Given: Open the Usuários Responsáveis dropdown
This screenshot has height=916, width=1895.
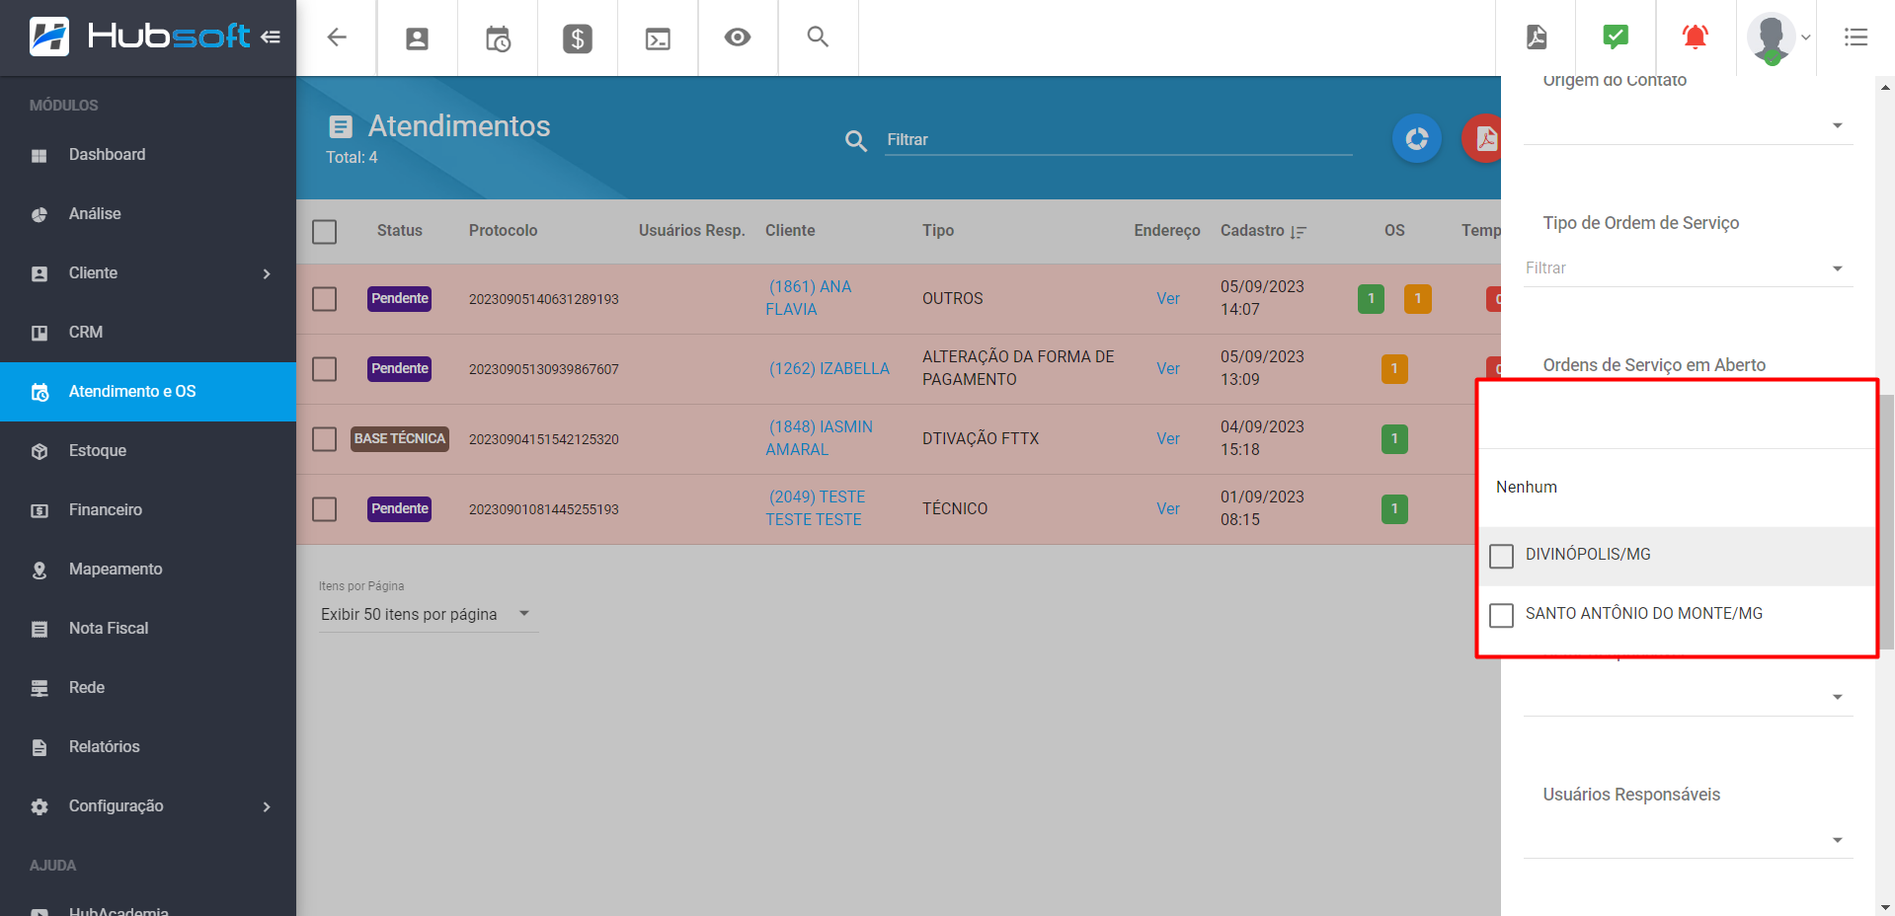Looking at the screenshot, I should [x=1688, y=840].
